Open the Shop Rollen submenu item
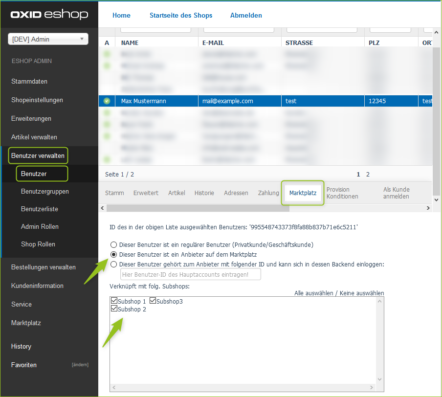 click(x=38, y=244)
